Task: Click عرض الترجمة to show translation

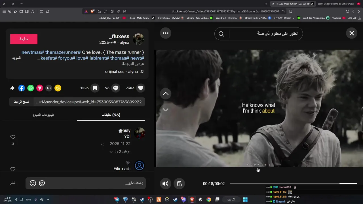Action: [x=133, y=64]
